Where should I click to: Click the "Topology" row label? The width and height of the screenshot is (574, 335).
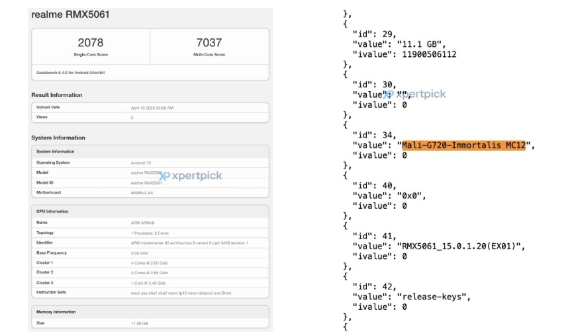[45, 233]
